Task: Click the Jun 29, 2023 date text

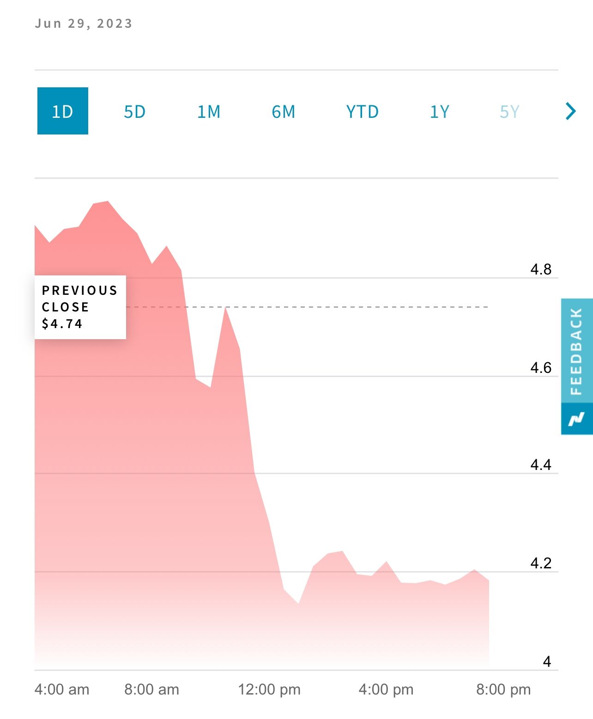Action: [x=84, y=24]
